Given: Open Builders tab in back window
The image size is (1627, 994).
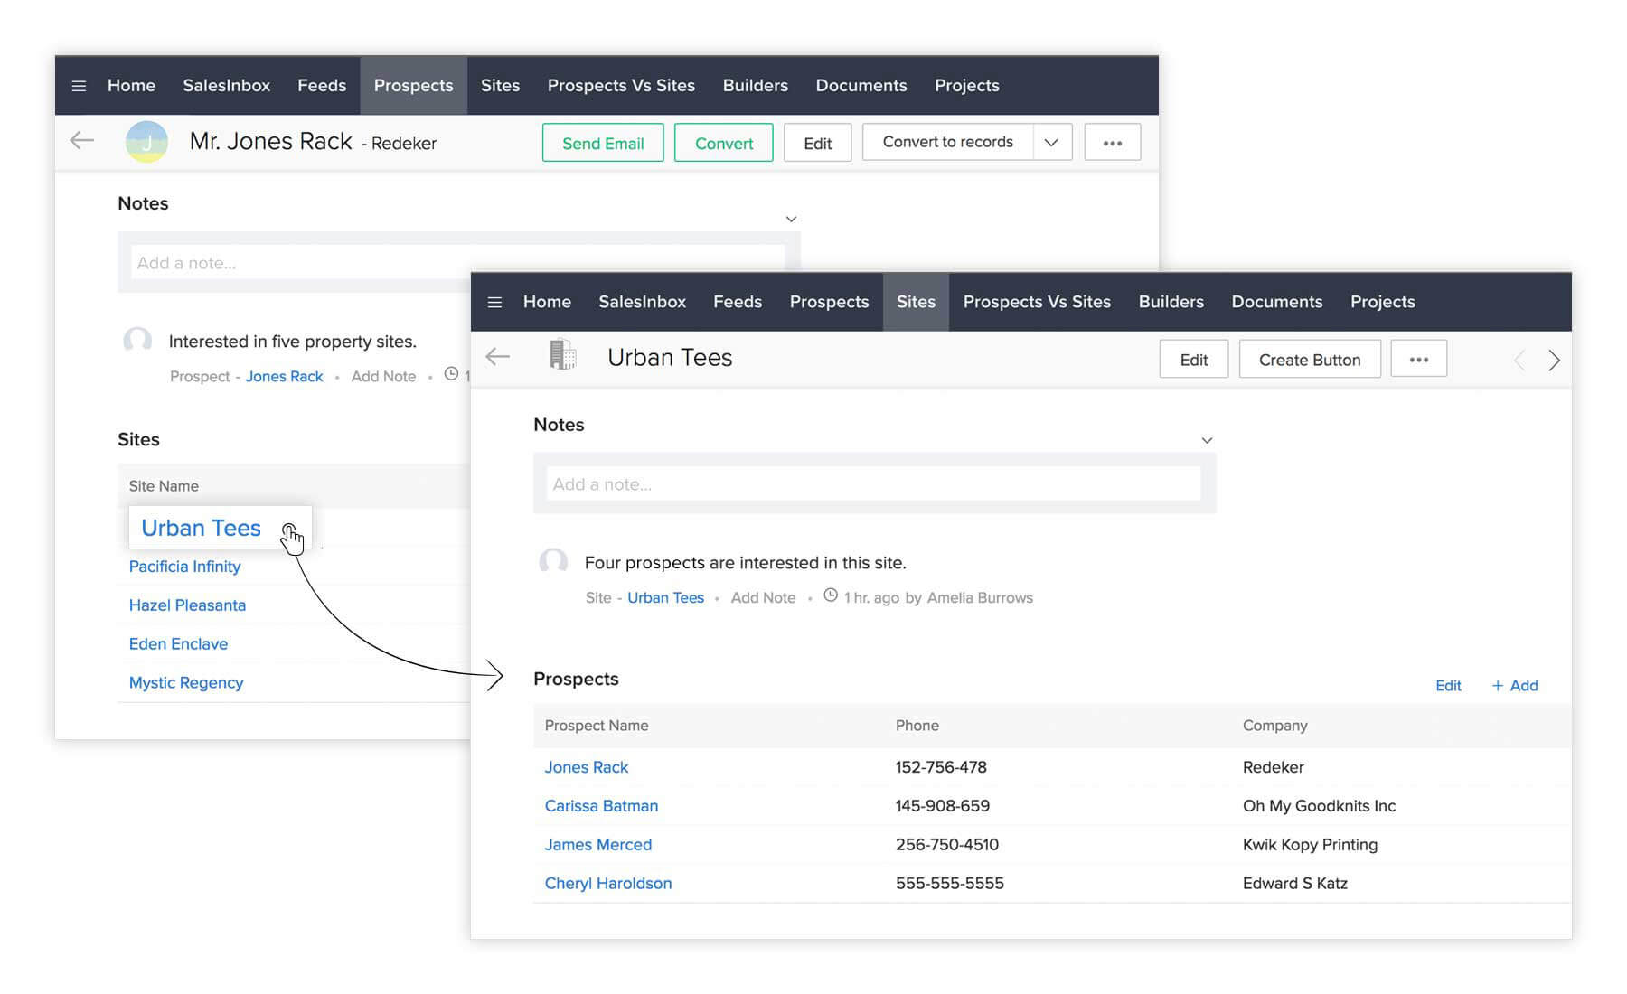Looking at the screenshot, I should coord(755,85).
